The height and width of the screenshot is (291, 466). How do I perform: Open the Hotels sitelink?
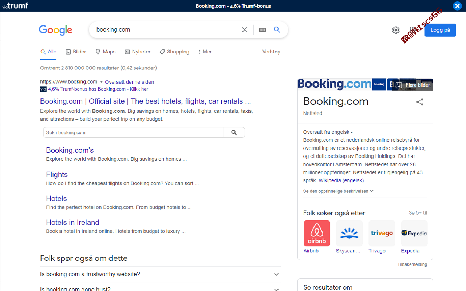(x=56, y=199)
